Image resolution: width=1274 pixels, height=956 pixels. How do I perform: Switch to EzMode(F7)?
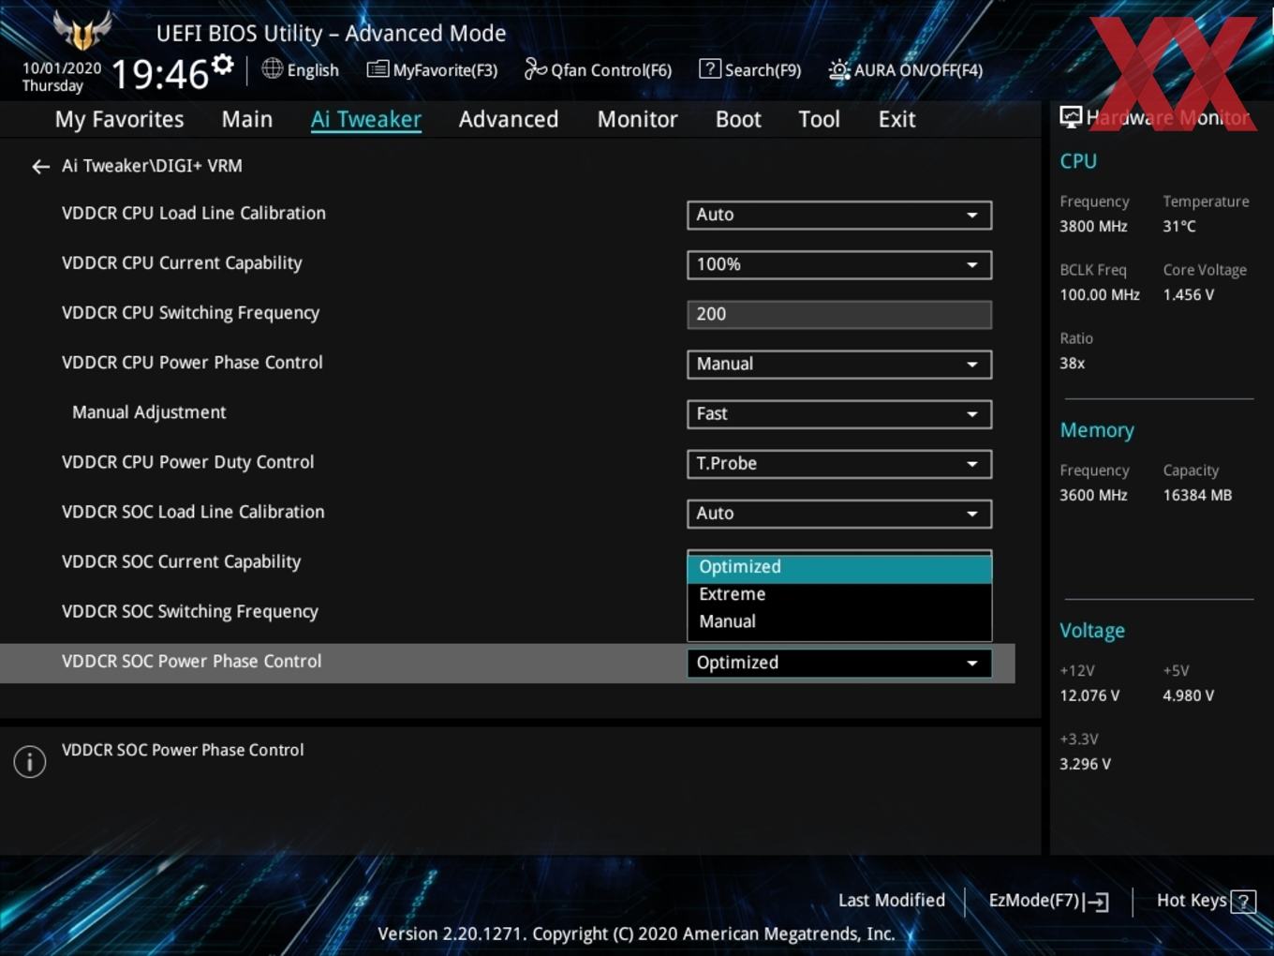click(1048, 901)
